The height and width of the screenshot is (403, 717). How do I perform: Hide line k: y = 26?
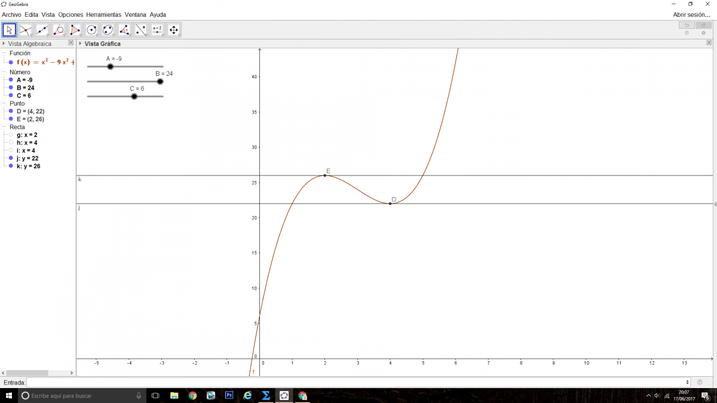pyautogui.click(x=11, y=166)
